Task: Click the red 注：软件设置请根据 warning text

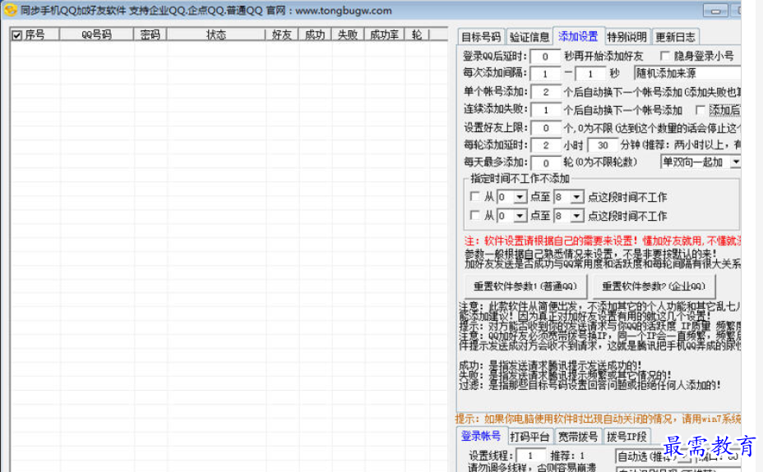Action: click(602, 241)
